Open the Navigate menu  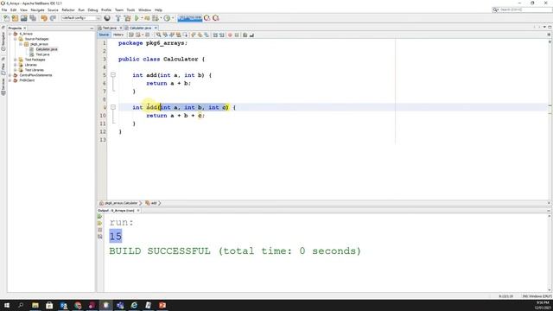tap(37, 10)
